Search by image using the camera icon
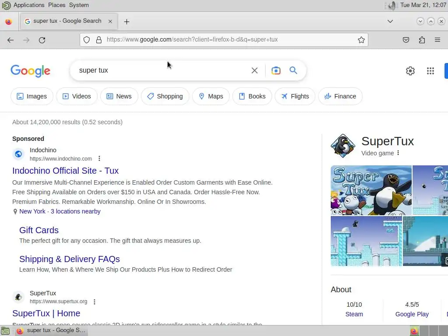The height and width of the screenshot is (336, 448). 276,70
